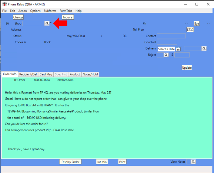
Task: Open the File menu
Action: click(x=5, y=11)
